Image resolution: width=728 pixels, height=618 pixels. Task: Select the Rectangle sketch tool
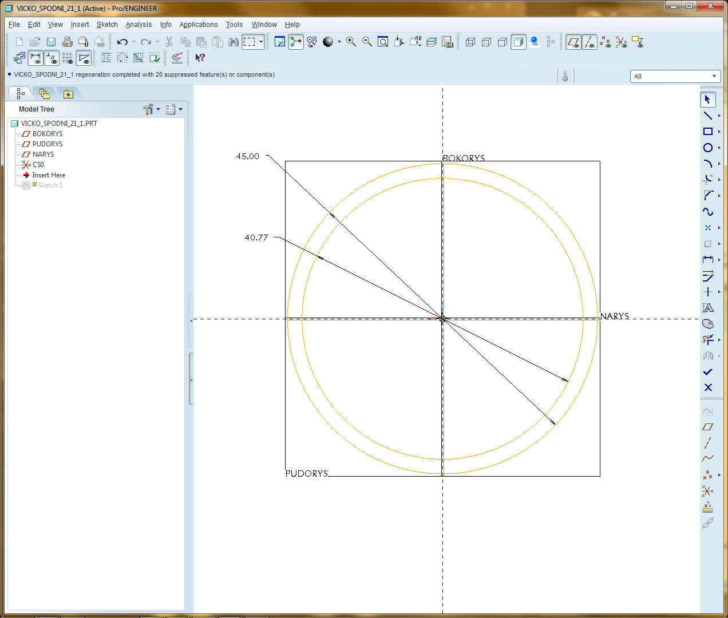(708, 132)
